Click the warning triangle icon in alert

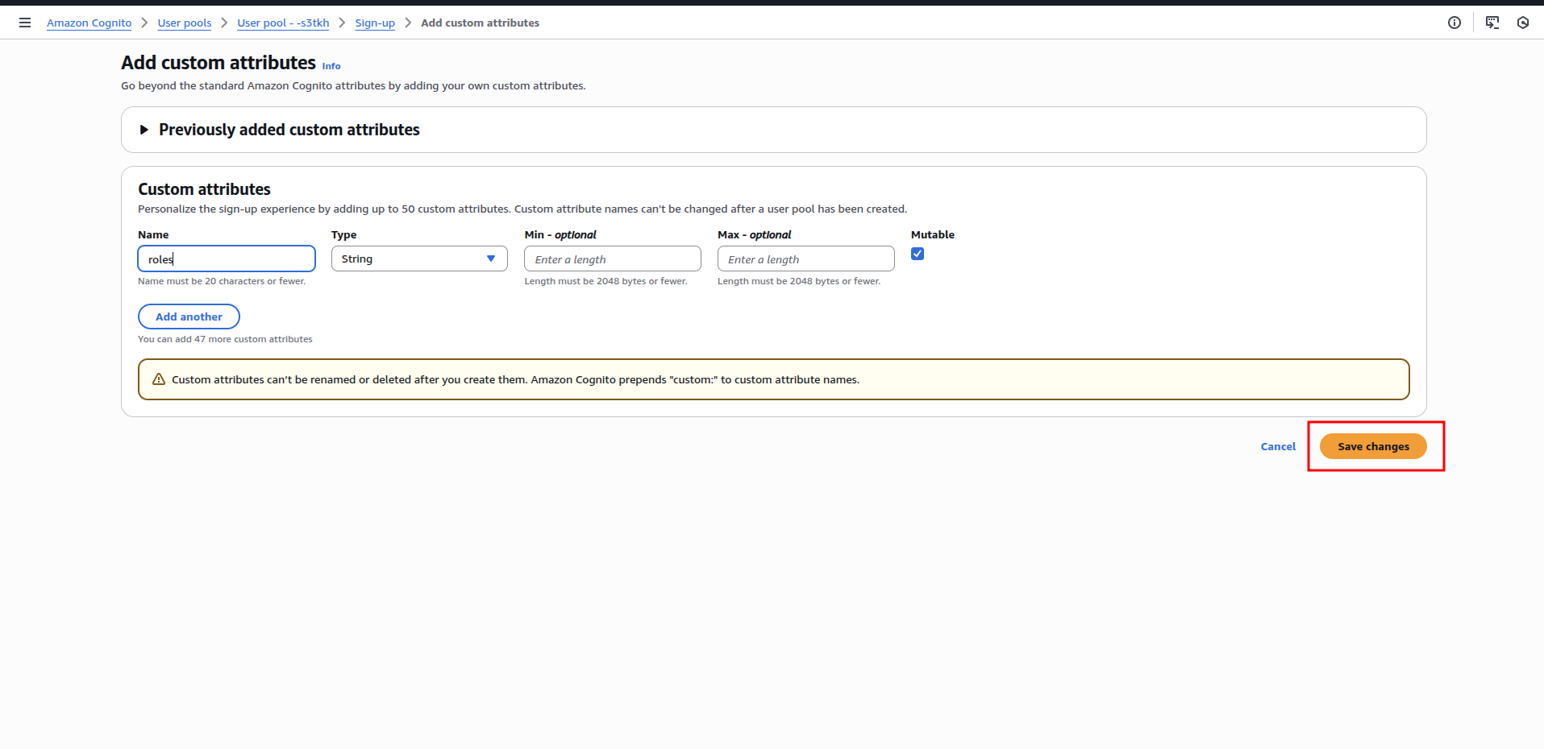159,379
